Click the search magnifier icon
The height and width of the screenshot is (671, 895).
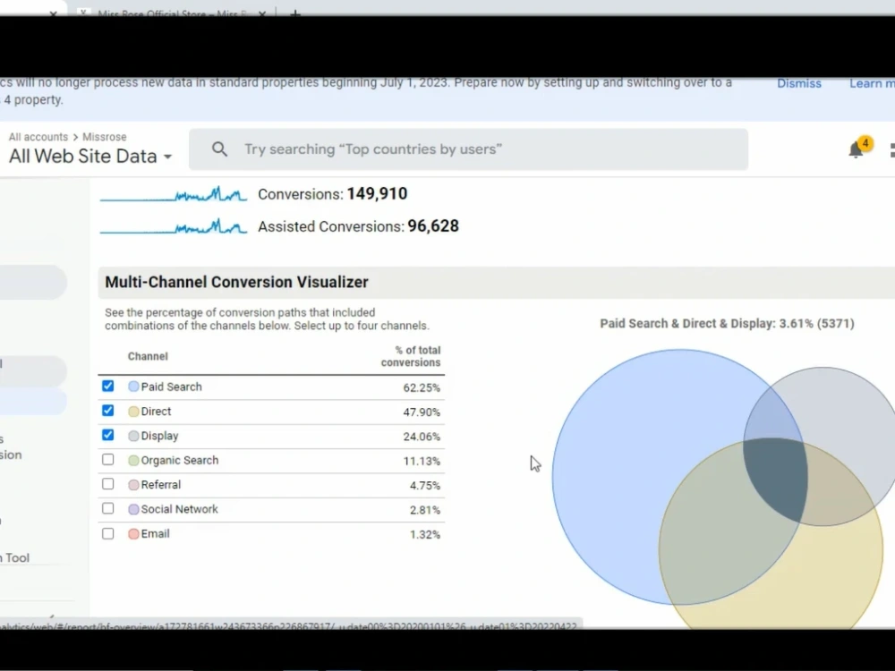(220, 149)
